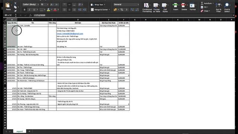Apply percent style format
238x134 pixels.
click(x=122, y=10)
